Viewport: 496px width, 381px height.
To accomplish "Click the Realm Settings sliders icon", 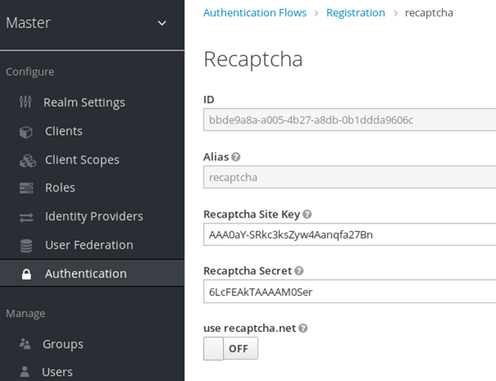I will click(x=25, y=102).
